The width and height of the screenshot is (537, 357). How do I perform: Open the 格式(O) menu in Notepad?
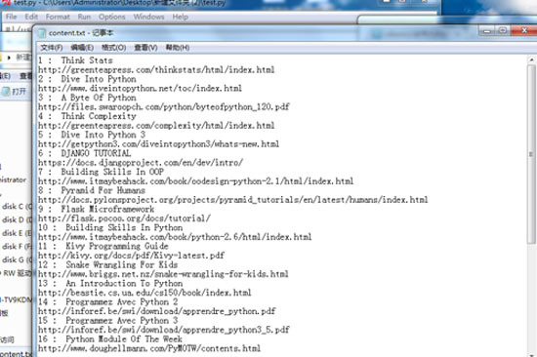[x=113, y=48]
